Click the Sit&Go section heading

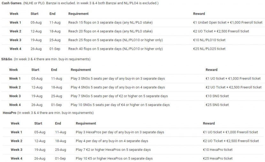7,59
